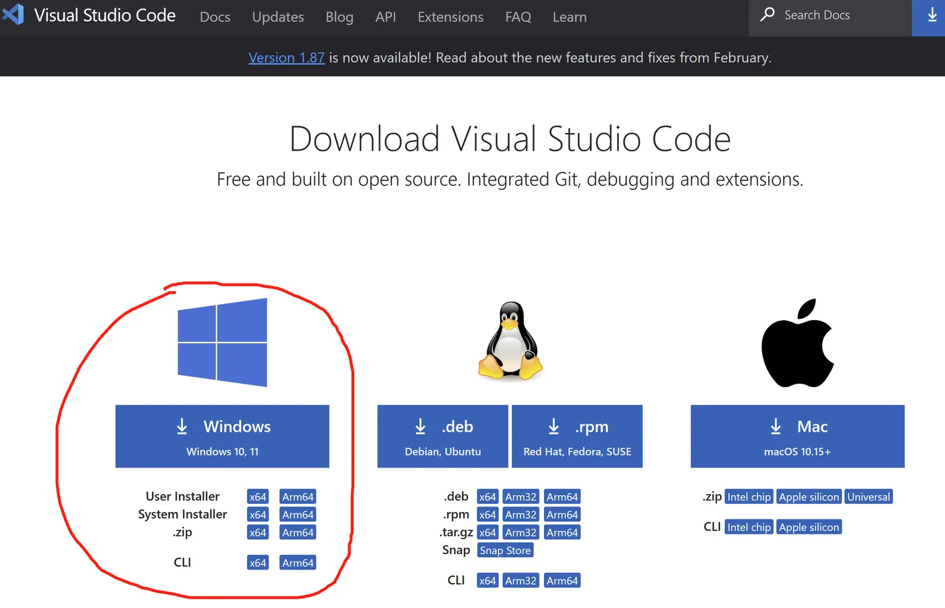Click the 'Snap' label in Linux column

point(456,550)
